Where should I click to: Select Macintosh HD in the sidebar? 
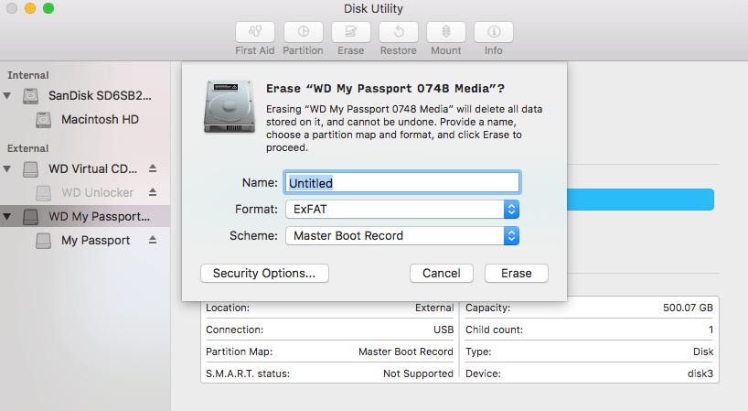tap(100, 119)
